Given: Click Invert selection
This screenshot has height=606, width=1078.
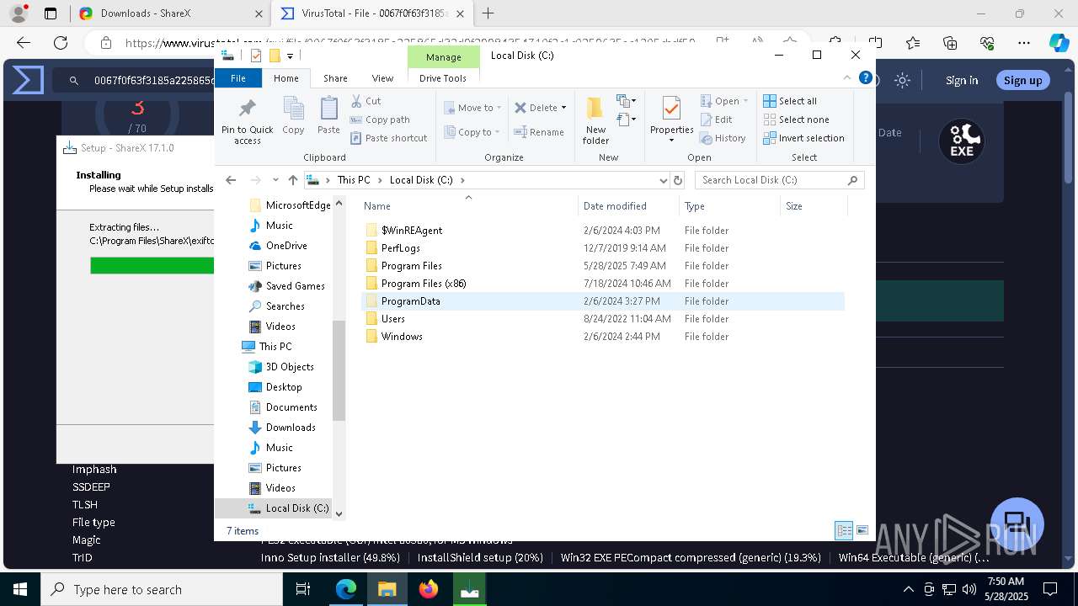Looking at the screenshot, I should pyautogui.click(x=803, y=138).
